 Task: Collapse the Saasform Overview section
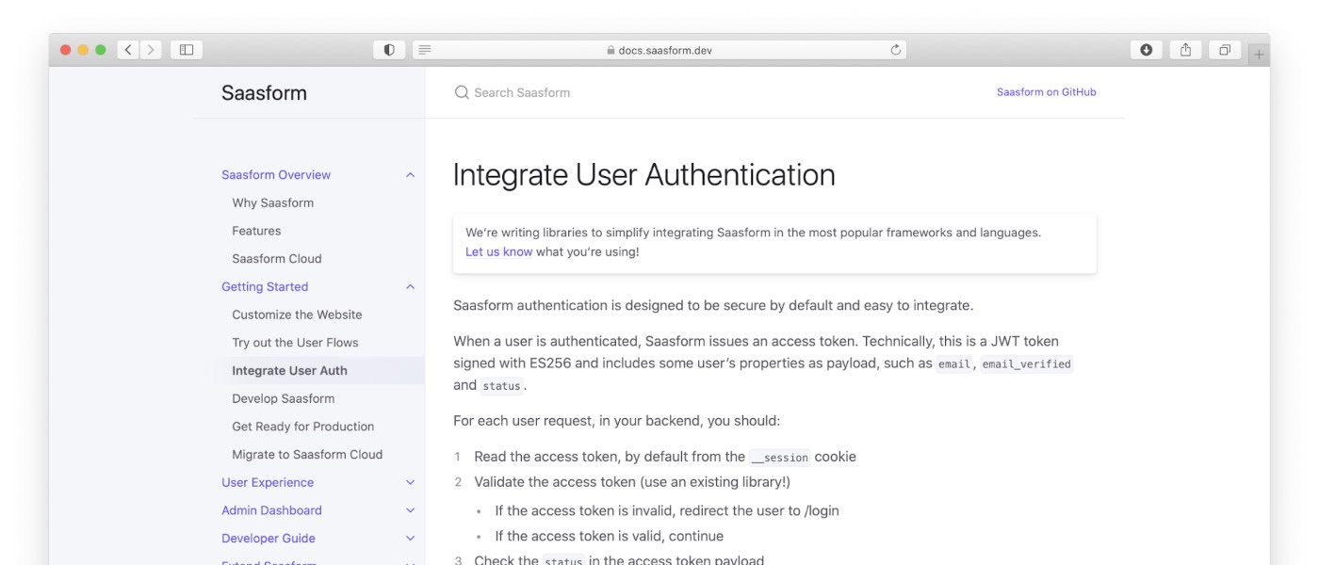click(x=410, y=175)
